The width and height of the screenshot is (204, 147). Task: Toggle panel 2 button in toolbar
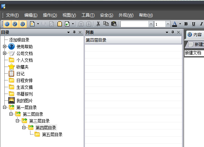(x=15, y=24)
